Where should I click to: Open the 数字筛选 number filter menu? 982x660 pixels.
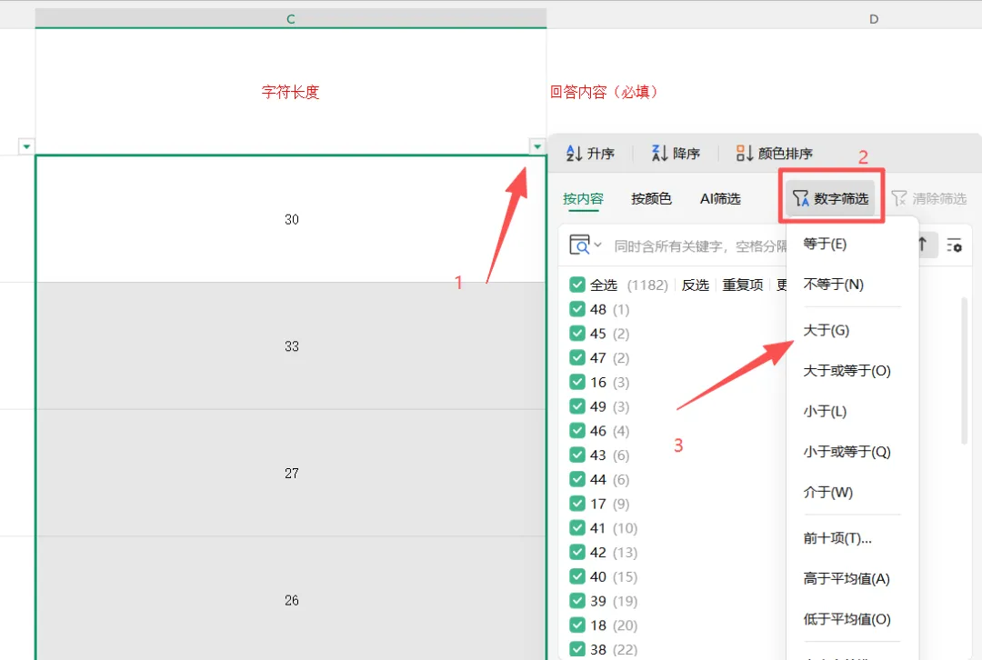(x=830, y=198)
